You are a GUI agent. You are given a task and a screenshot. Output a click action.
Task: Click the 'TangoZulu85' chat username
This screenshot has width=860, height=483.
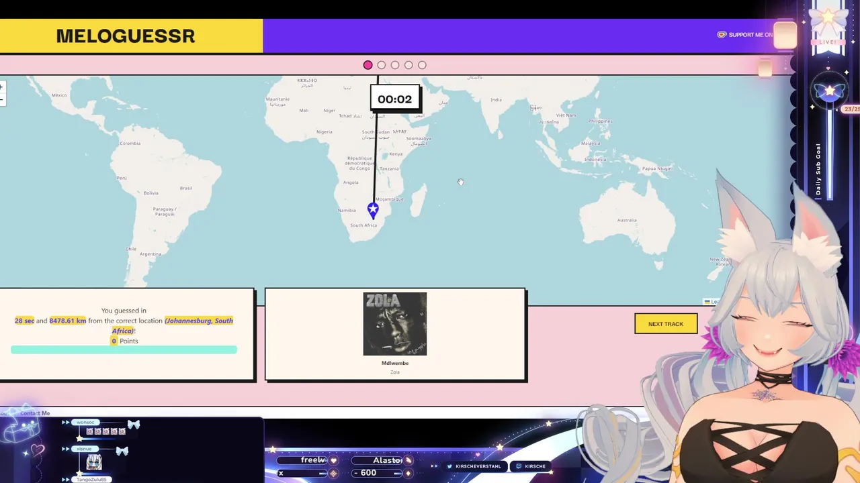[91, 479]
